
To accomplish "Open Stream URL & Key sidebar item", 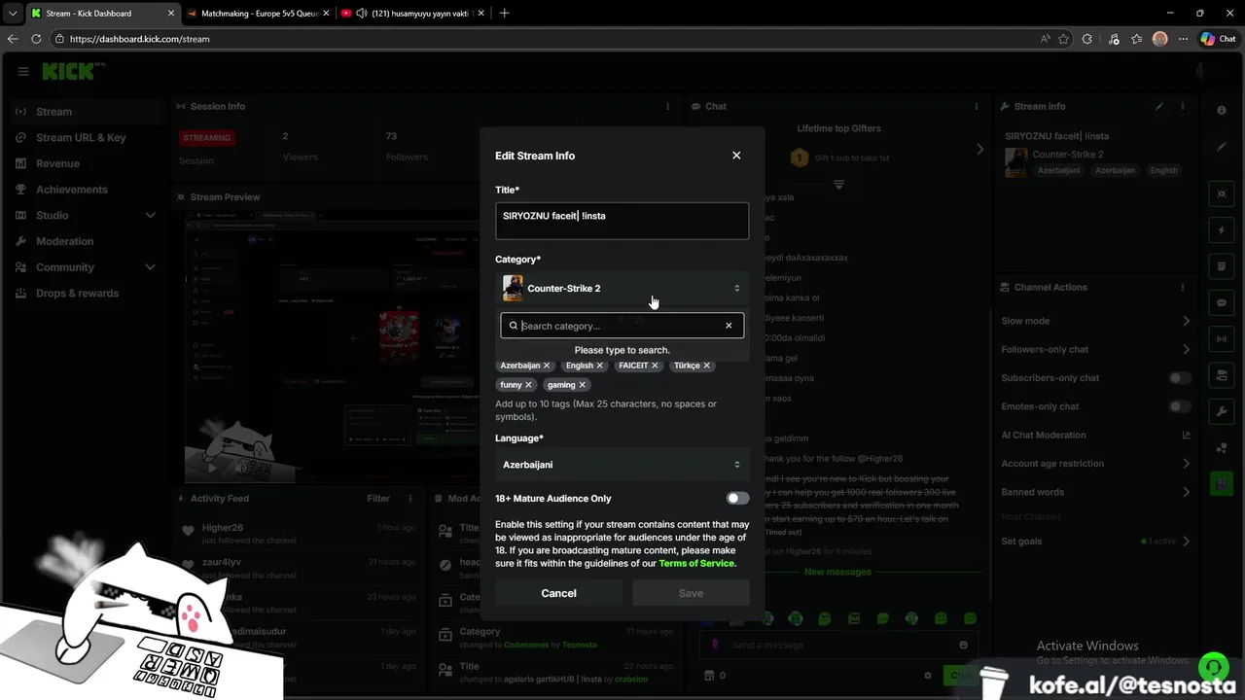I will [x=86, y=137].
